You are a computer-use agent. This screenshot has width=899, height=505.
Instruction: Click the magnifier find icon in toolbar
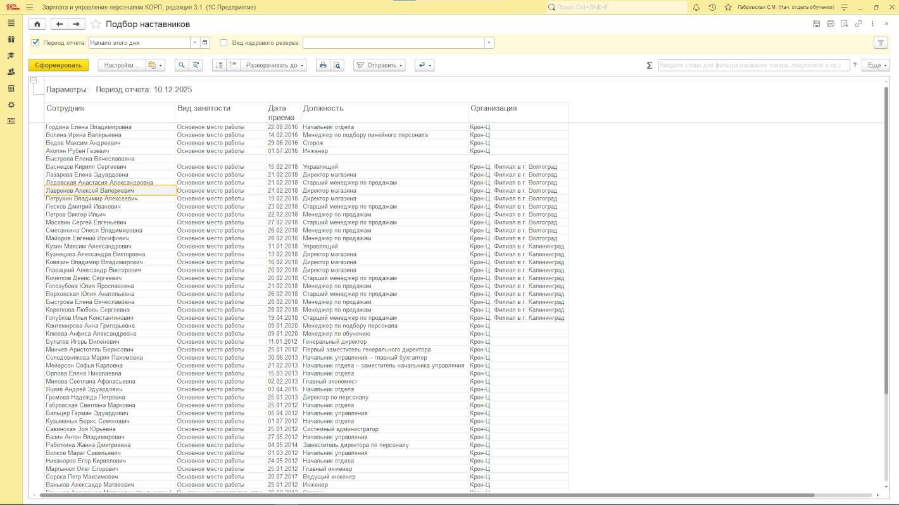tap(181, 65)
